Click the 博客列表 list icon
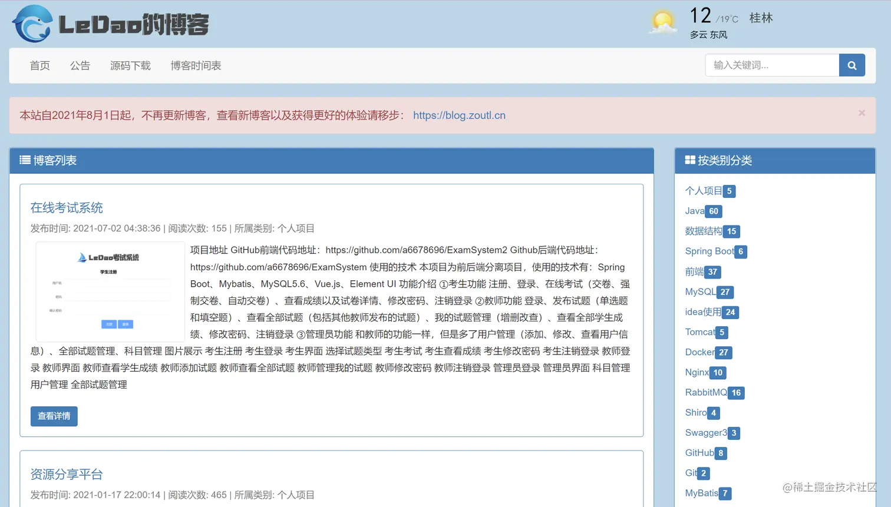 point(25,160)
